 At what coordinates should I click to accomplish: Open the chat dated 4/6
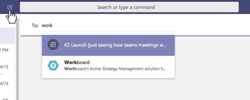click(7, 97)
